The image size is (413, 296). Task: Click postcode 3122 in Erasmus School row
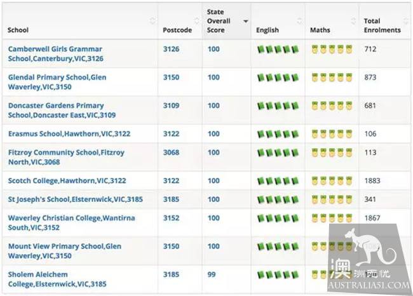coord(171,134)
